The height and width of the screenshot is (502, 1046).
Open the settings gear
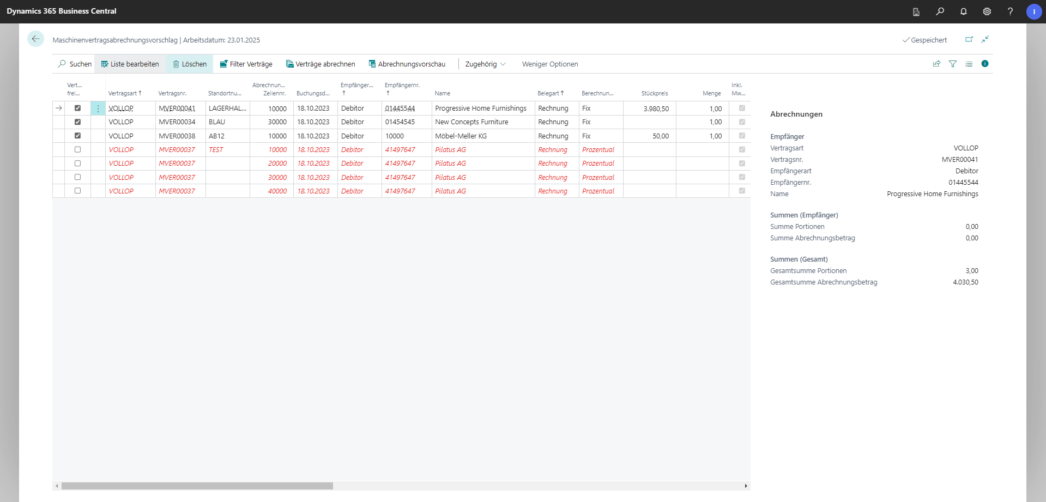(x=987, y=11)
